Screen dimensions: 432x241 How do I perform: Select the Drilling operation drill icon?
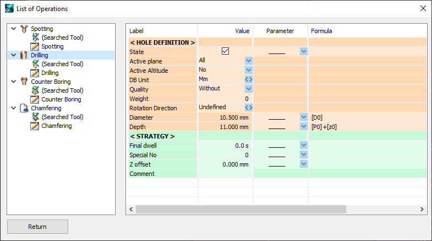24,55
